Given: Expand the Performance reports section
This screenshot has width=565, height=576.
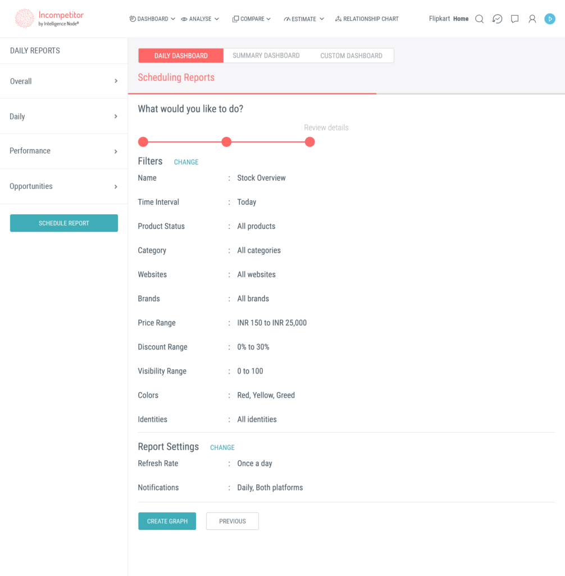Looking at the screenshot, I should (63, 151).
